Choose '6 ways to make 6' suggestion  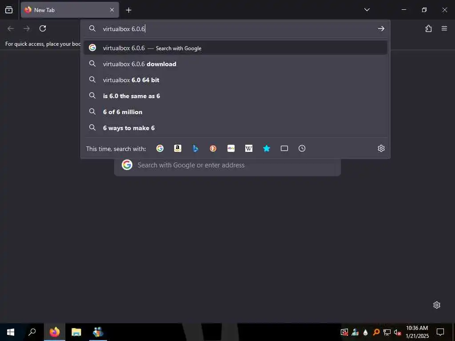point(235,127)
